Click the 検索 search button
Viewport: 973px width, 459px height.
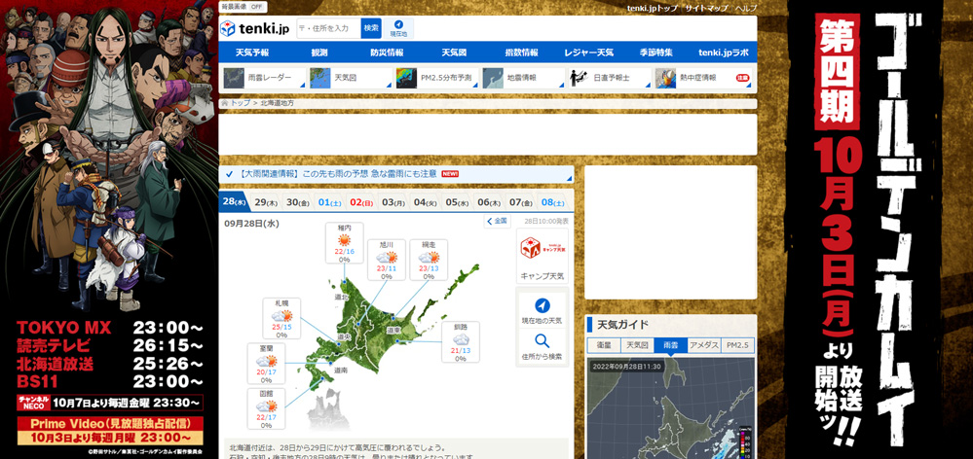[371, 28]
